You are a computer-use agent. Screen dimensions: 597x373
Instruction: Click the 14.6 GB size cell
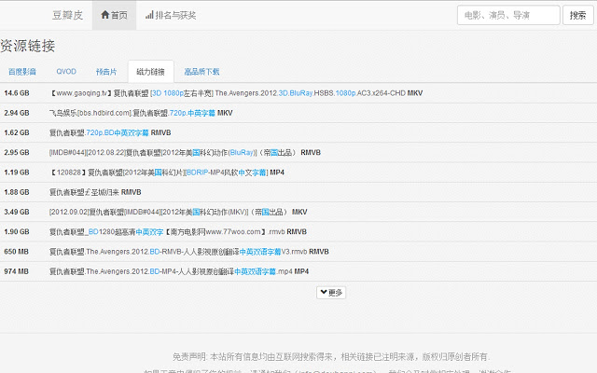(17, 93)
